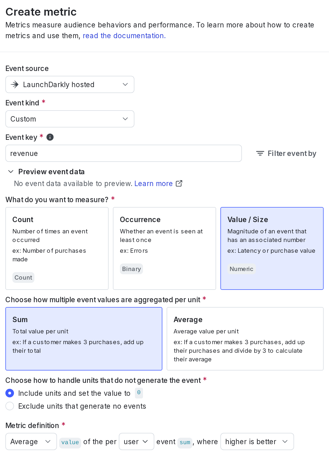The width and height of the screenshot is (329, 456).
Task: Click the Event key info icon
Action: pyautogui.click(x=50, y=137)
